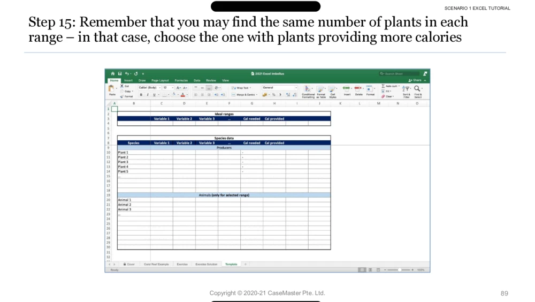Click the Format as Table icon

[x=320, y=89]
